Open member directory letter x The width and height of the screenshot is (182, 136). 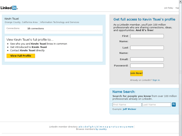pyautogui.click(x=123, y=127)
